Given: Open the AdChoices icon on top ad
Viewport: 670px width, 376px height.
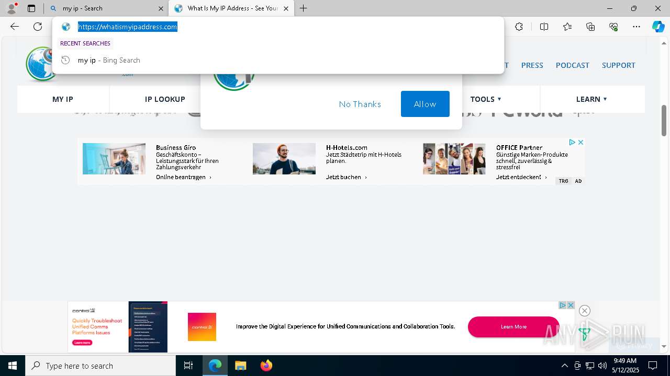Looking at the screenshot, I should click(572, 142).
